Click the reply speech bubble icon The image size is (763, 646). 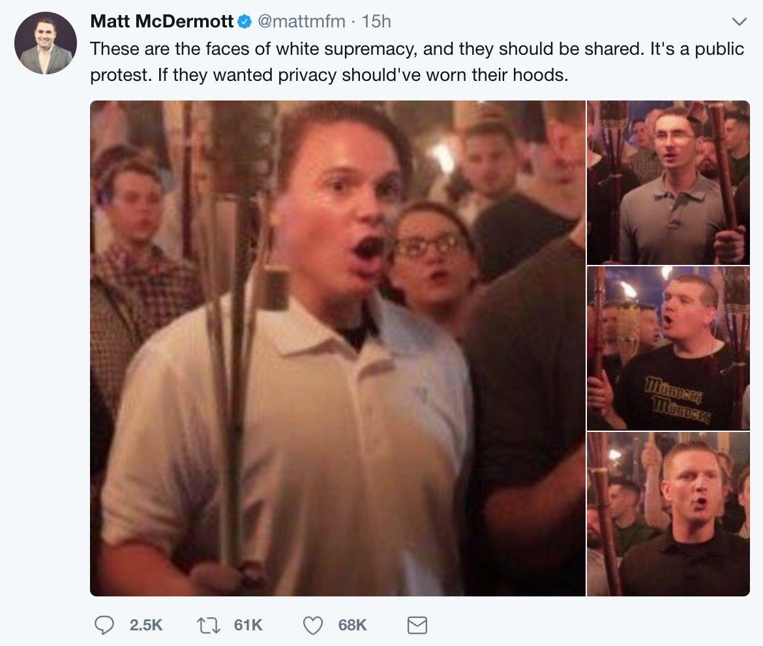coord(105,625)
